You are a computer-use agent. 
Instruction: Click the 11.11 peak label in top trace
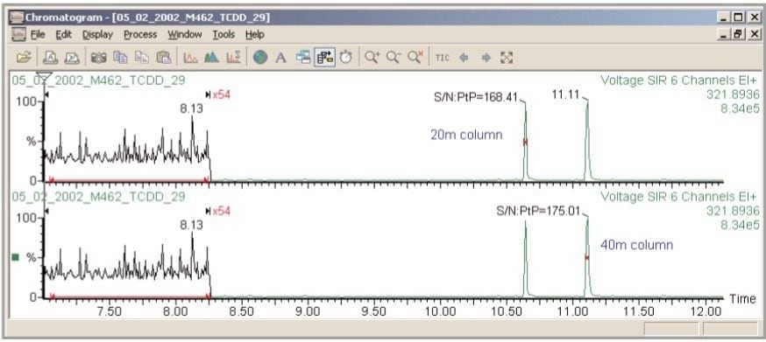565,95
